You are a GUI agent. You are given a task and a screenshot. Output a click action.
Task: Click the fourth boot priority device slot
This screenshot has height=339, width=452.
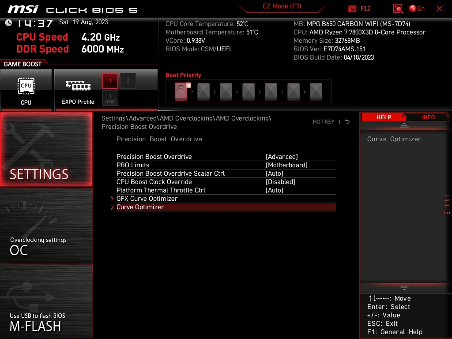click(x=249, y=92)
